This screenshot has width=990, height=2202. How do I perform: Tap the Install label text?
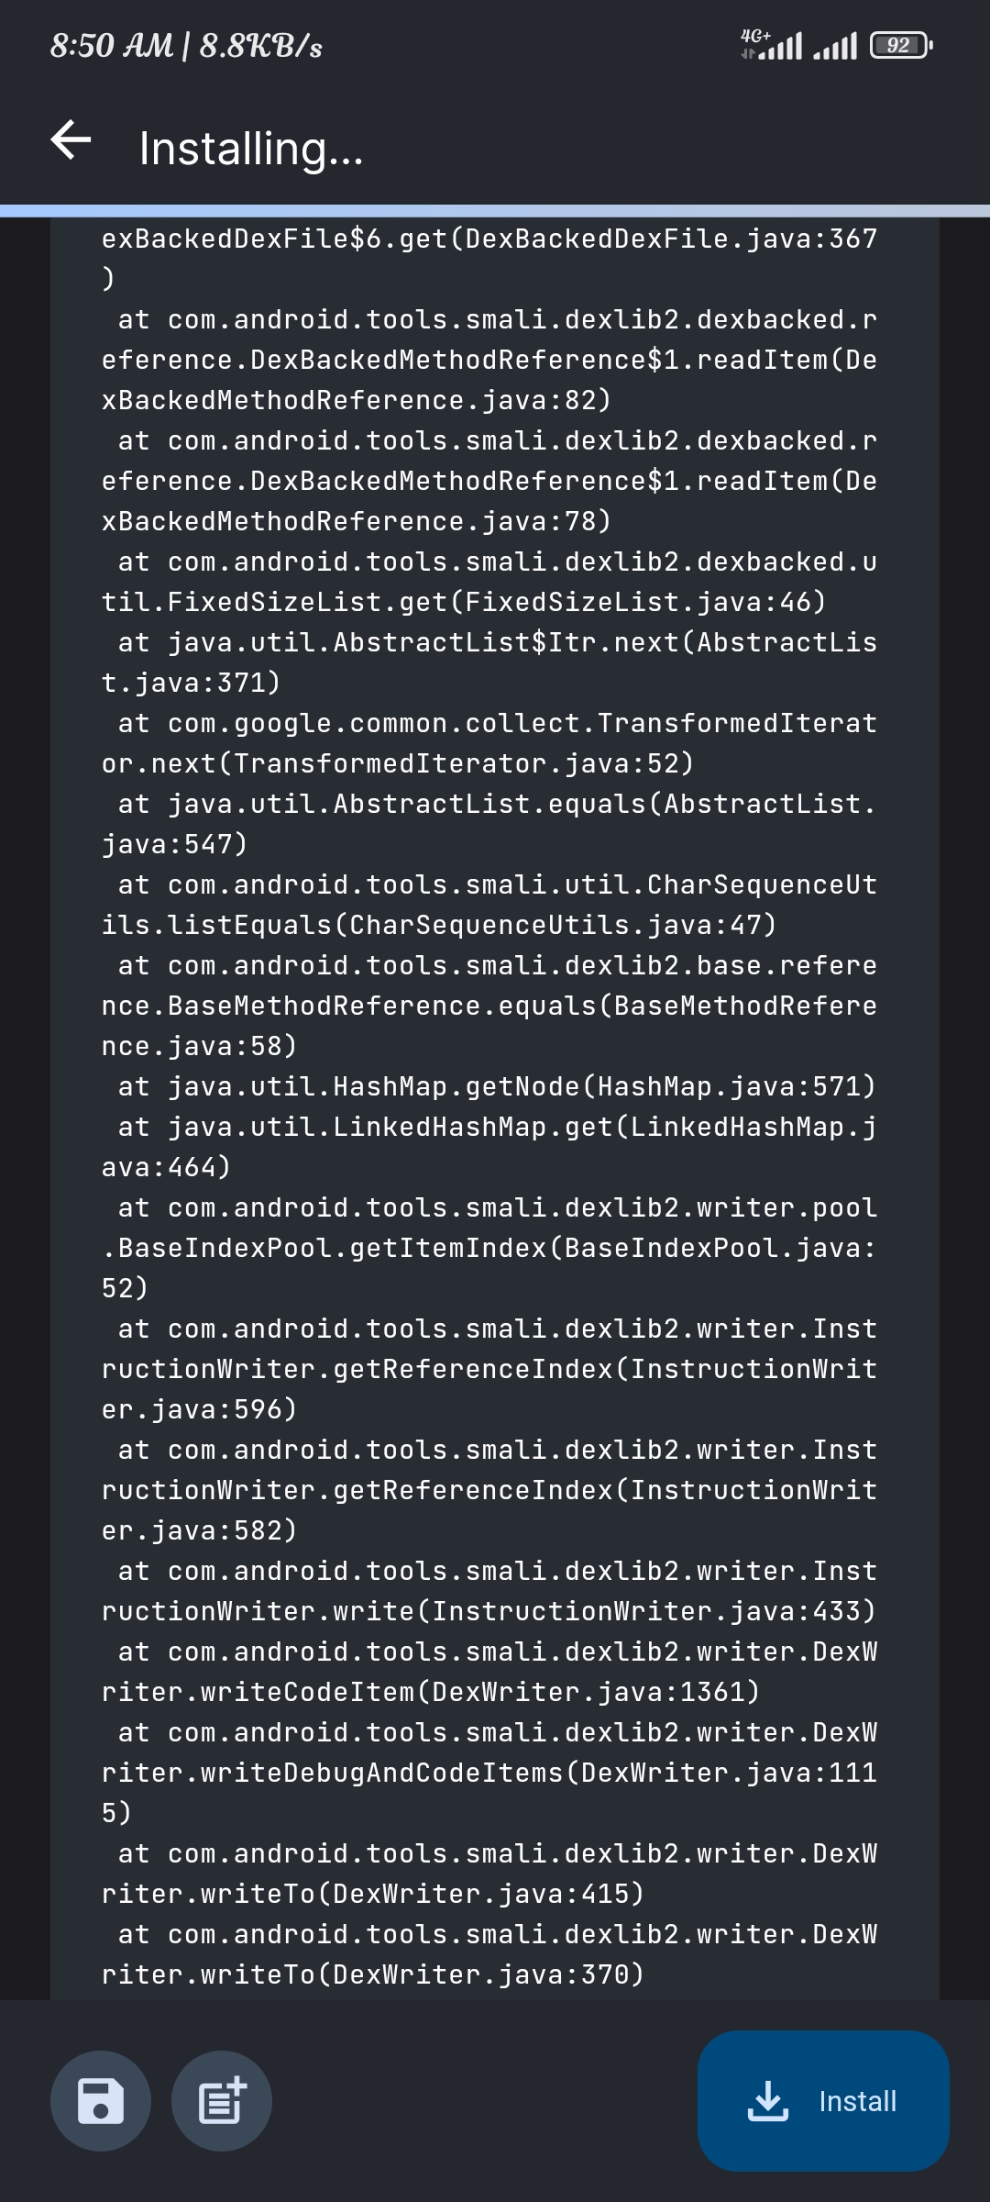click(858, 2101)
